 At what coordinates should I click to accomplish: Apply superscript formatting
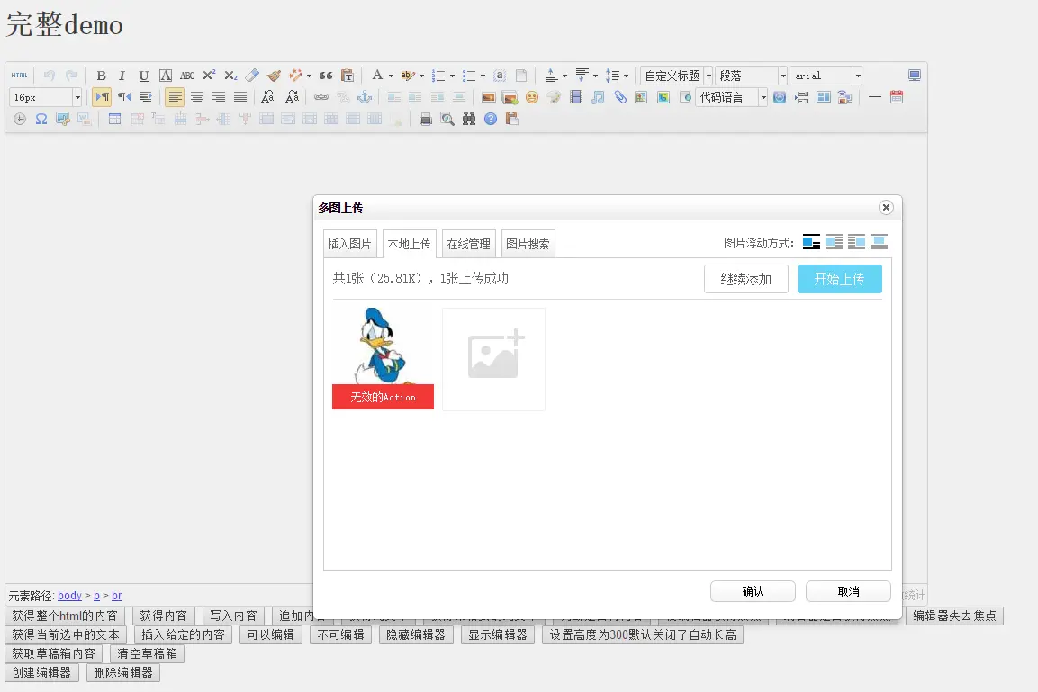209,76
